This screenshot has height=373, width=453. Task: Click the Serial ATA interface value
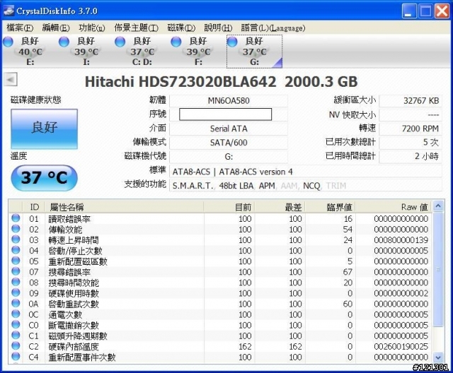point(229,129)
